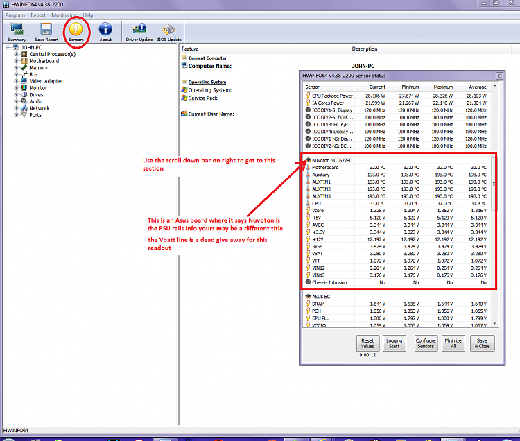The image size is (520, 441).
Task: Open the Summary toolbar icon
Action: [x=17, y=30]
